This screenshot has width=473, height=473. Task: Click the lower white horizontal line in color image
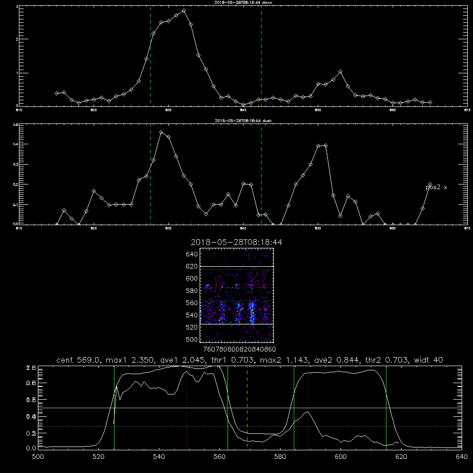[237, 324]
